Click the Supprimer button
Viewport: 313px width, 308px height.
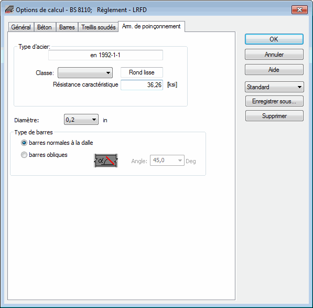coord(275,116)
